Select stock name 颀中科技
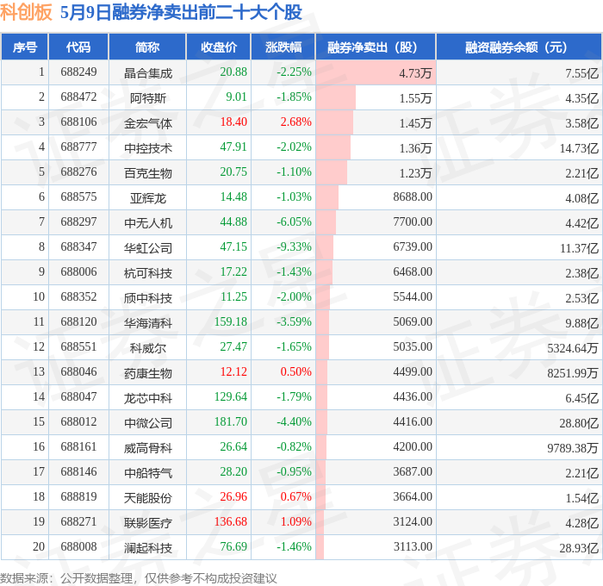 (x=147, y=298)
